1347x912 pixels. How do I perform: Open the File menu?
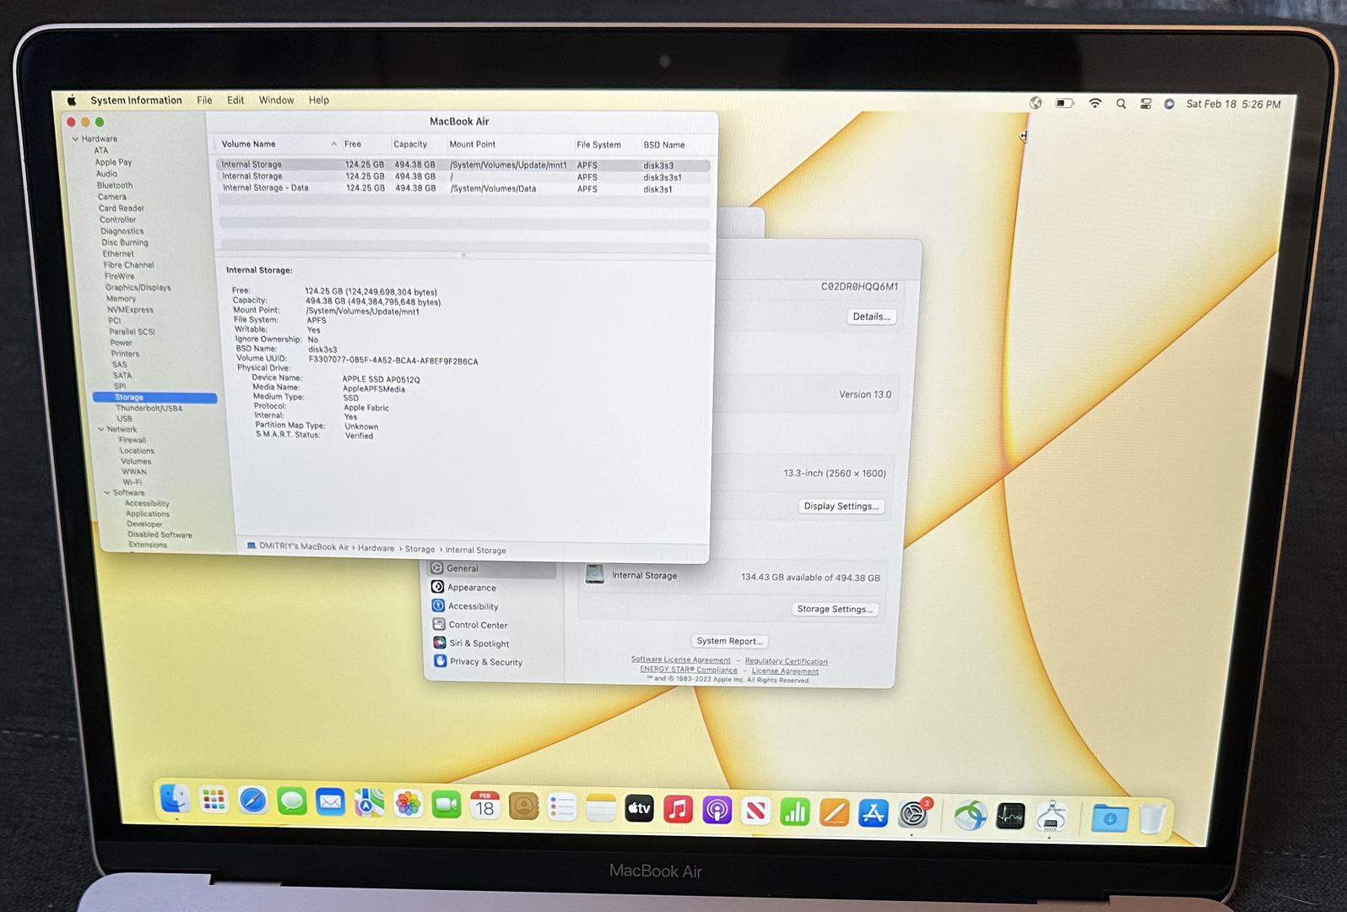click(204, 100)
